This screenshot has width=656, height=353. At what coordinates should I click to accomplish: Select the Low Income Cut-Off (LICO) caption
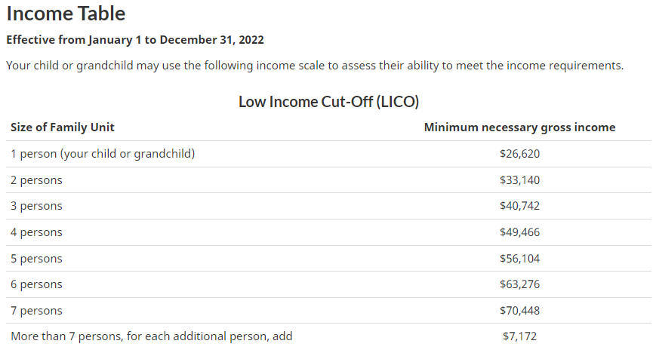point(328,101)
